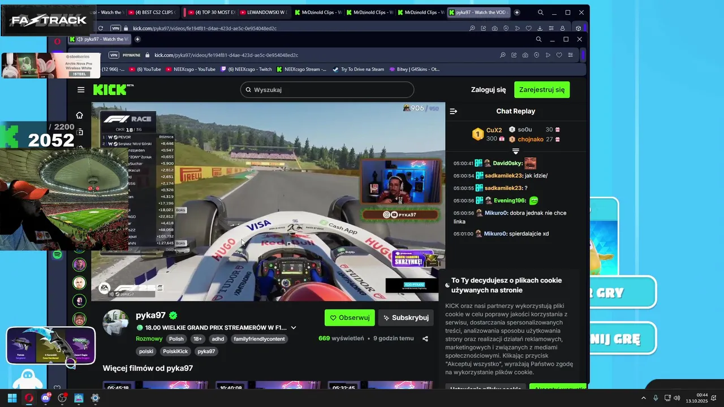Viewport: 724px width, 407px height.
Task: Click CuX2 top gifter name
Action: (x=494, y=130)
